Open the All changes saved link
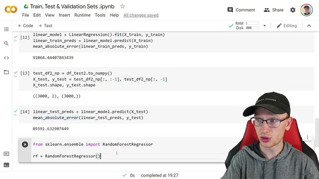The image size is (319, 179). point(141,15)
